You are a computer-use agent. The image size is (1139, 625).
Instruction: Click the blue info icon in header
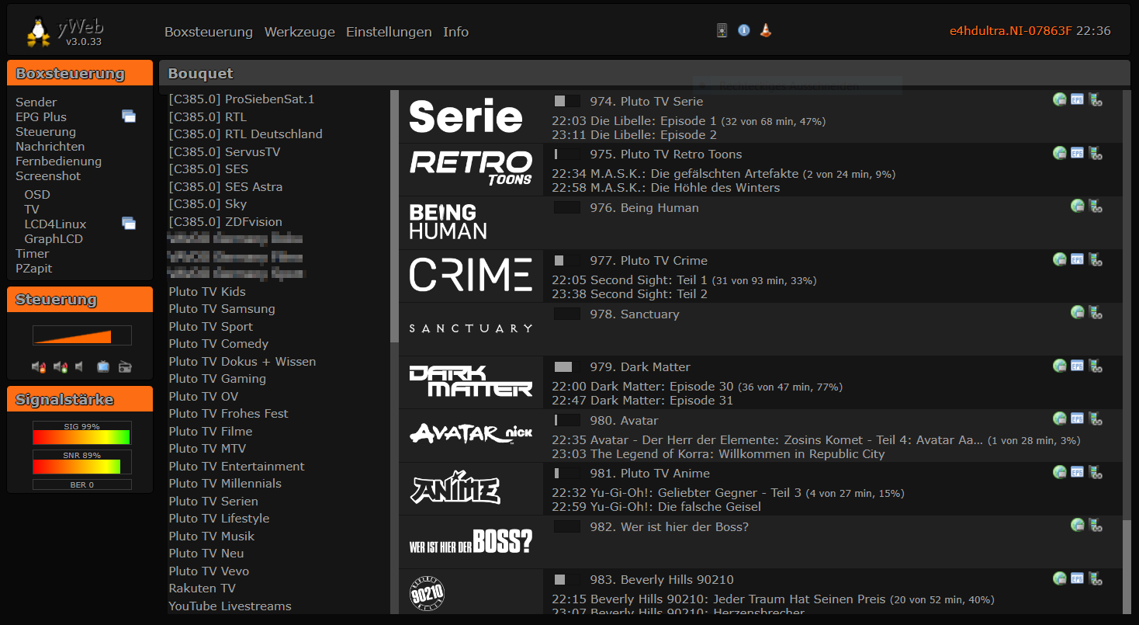[743, 31]
